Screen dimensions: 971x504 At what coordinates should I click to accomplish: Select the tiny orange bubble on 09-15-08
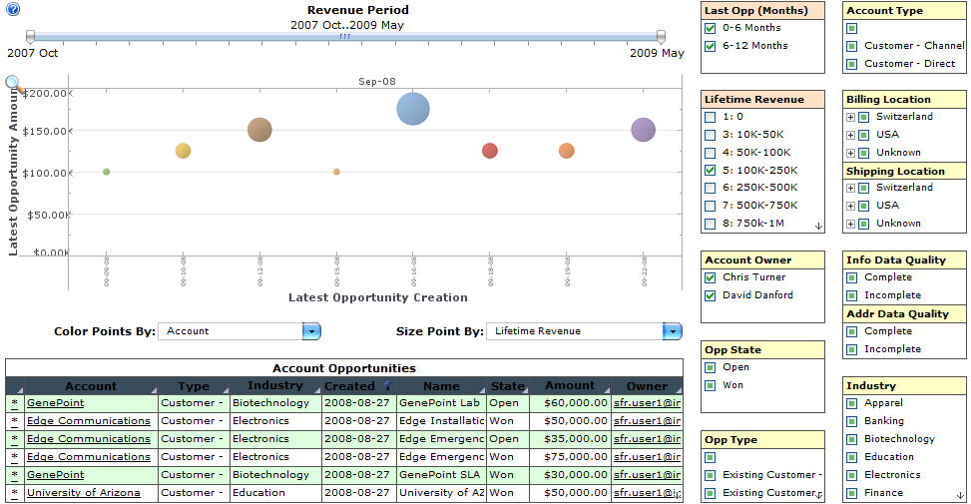[336, 172]
